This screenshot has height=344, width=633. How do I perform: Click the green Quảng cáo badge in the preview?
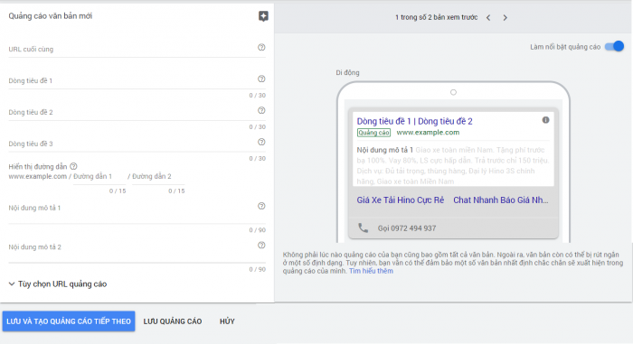[x=373, y=133]
